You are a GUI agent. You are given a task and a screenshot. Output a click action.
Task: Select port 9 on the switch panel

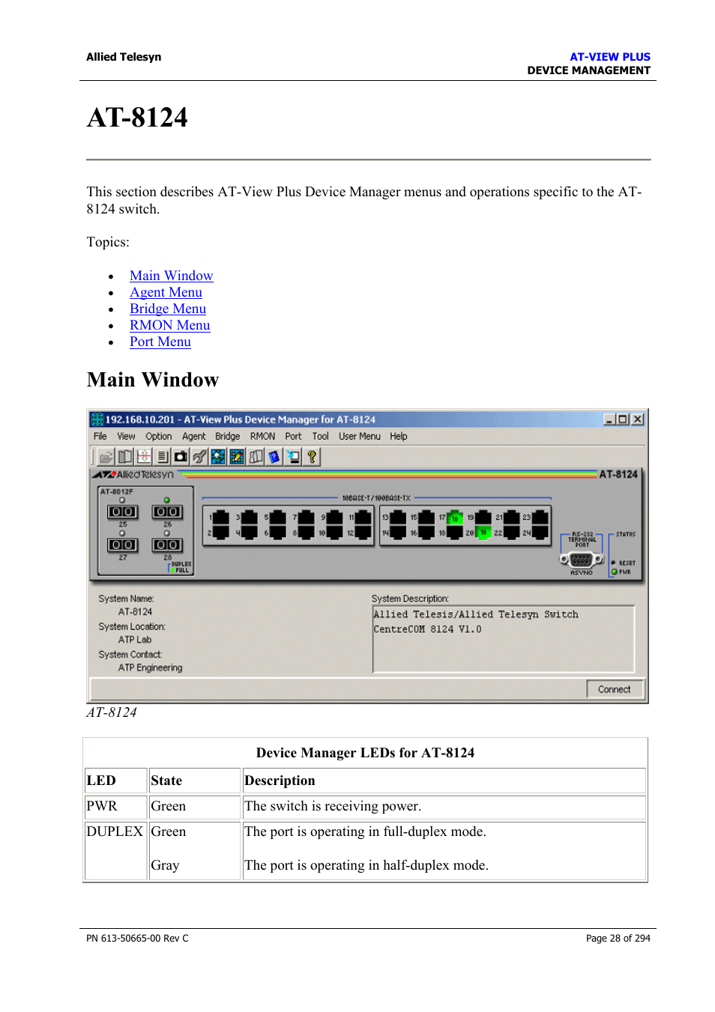[335, 518]
